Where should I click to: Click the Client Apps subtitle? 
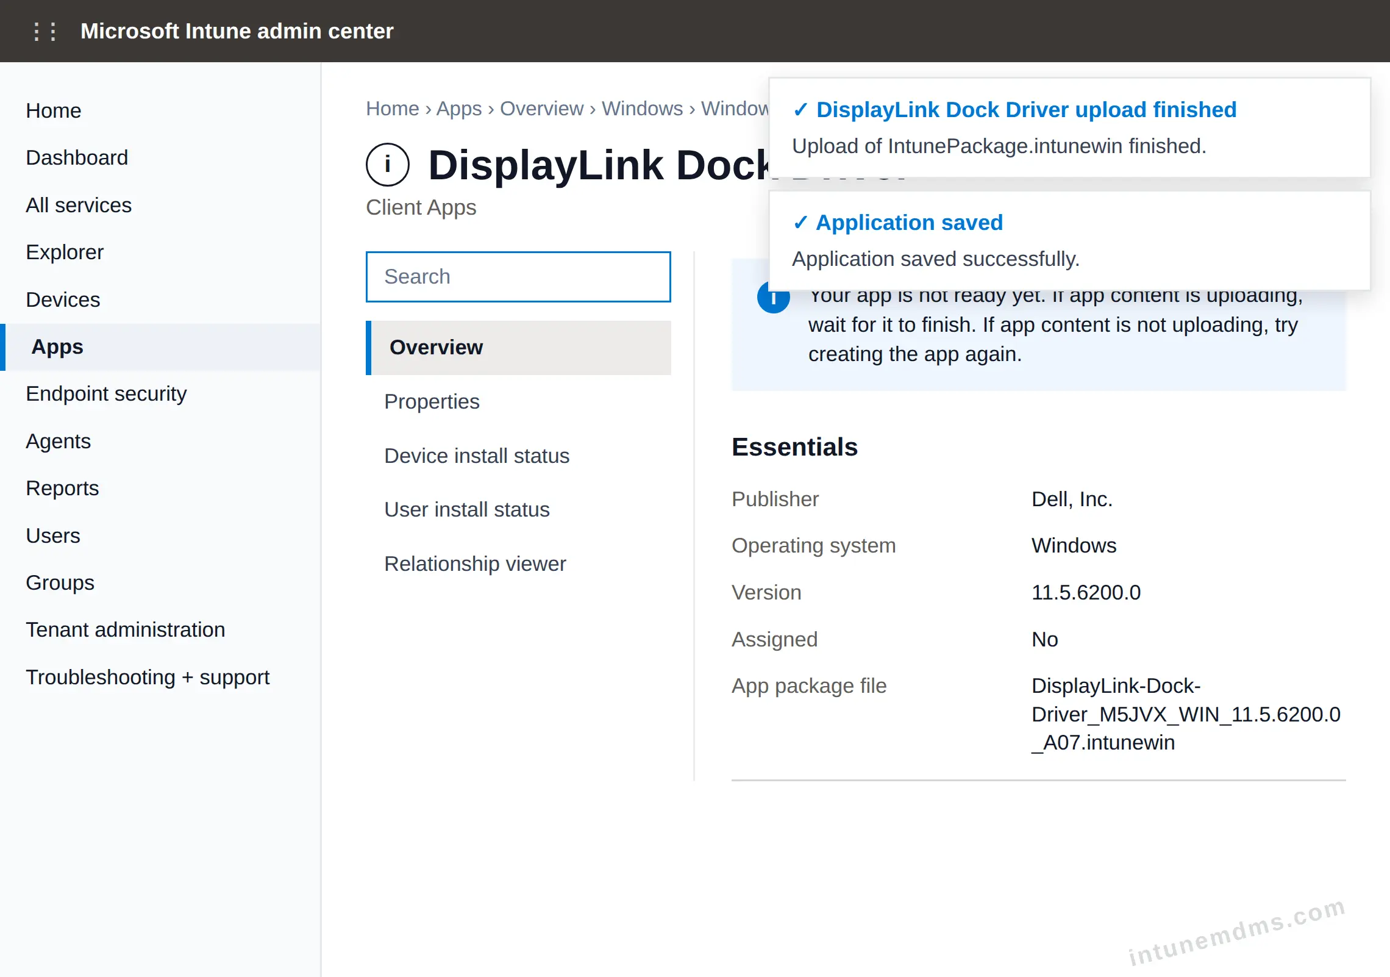point(421,208)
